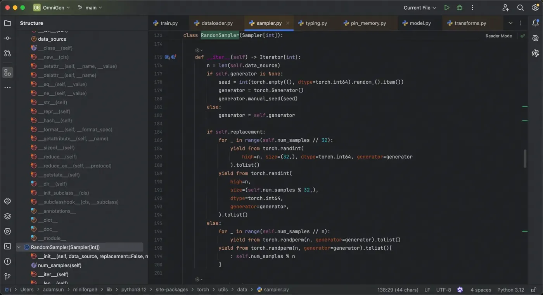
Task: Open Code With Me add-user icon
Action: point(505,8)
